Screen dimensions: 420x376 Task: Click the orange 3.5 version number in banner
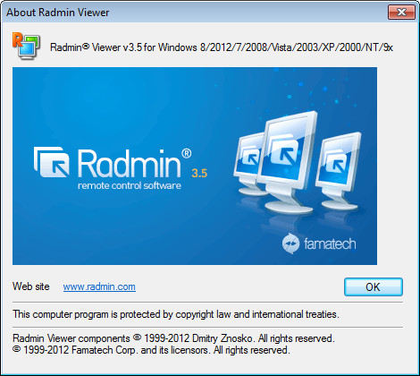(199, 174)
